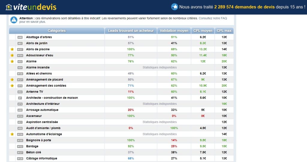
Task: Click the ID badge of Audit d'amiante / plomb
Action: coord(20,128)
